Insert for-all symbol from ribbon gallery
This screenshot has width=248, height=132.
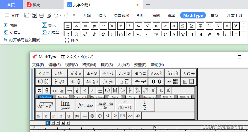pos(236,26)
